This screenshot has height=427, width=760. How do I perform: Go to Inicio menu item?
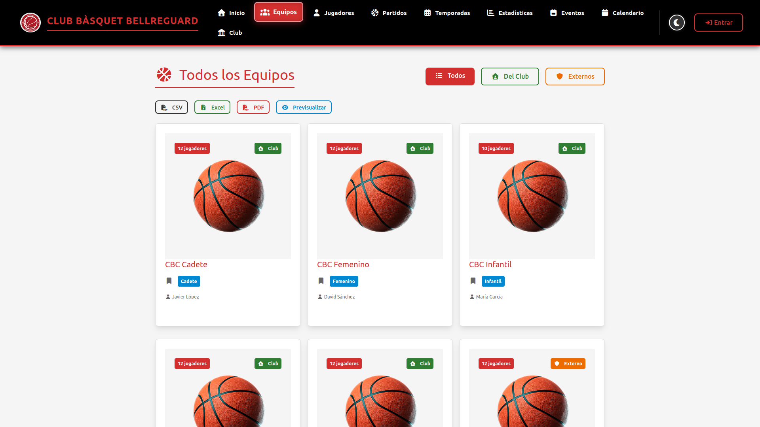point(231,13)
